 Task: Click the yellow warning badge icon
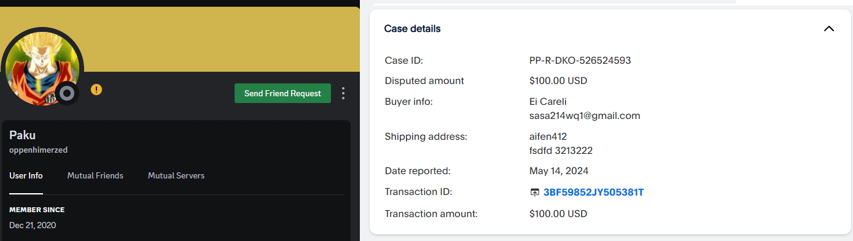pos(96,90)
